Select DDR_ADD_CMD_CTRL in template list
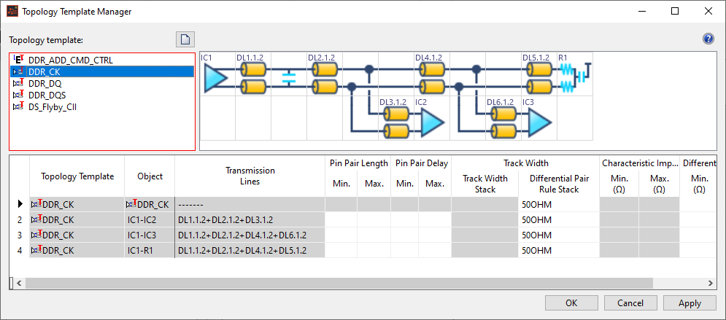726x320 pixels. point(70,60)
